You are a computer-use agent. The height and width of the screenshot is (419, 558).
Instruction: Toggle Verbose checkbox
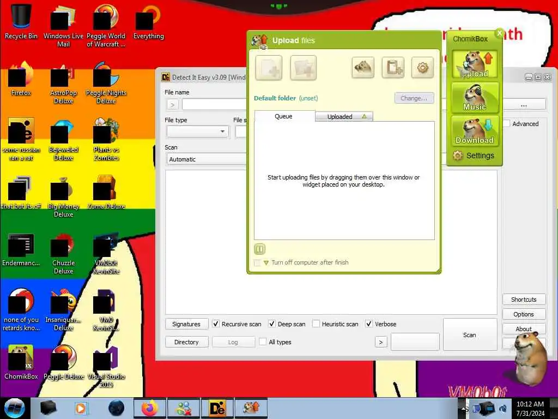369,324
